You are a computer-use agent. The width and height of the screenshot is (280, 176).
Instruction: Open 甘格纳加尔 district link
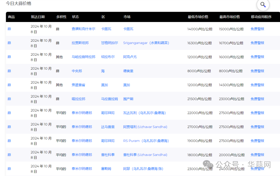[x=109, y=43]
